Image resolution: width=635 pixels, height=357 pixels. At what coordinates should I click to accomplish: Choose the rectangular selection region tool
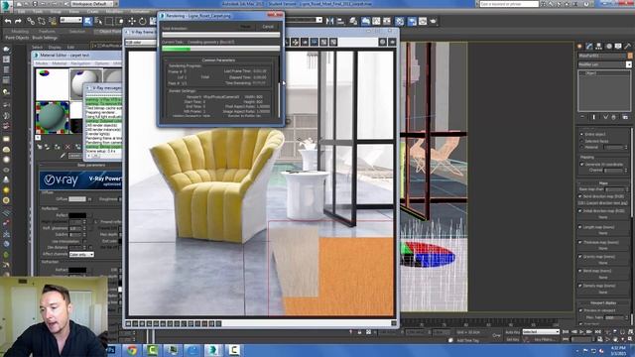click(109, 21)
